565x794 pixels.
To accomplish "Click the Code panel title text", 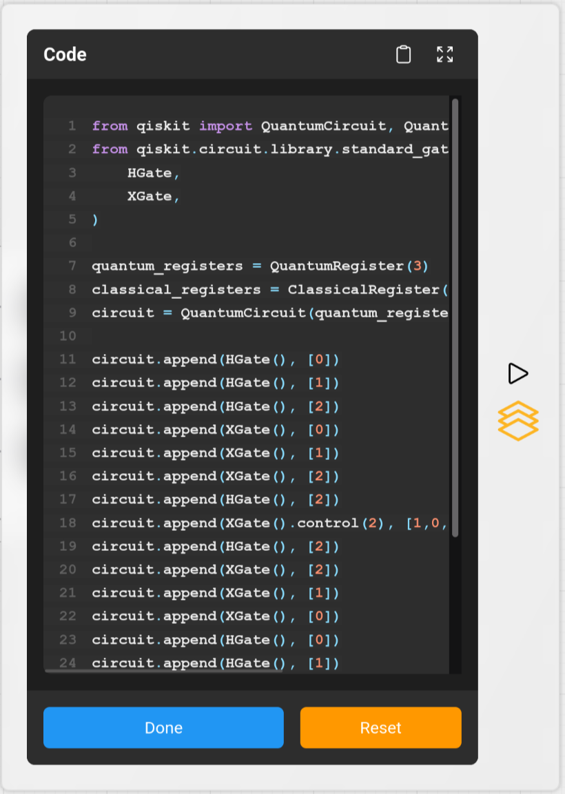I will 64,54.
